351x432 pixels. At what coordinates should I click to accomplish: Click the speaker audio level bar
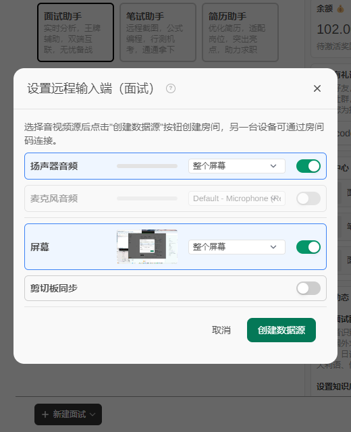(147, 166)
